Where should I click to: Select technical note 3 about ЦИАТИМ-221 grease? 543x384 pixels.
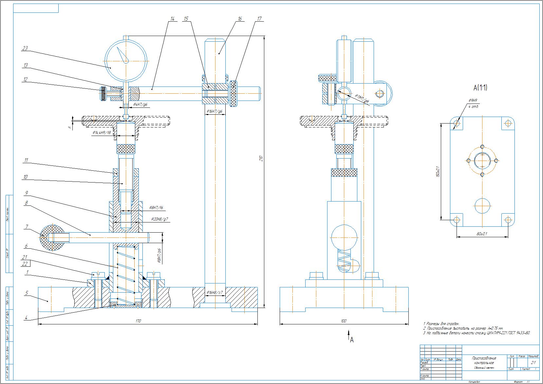(476, 333)
